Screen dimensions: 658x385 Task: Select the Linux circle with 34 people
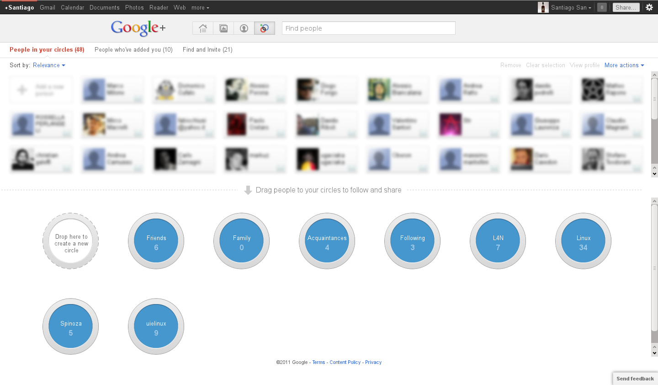584,241
